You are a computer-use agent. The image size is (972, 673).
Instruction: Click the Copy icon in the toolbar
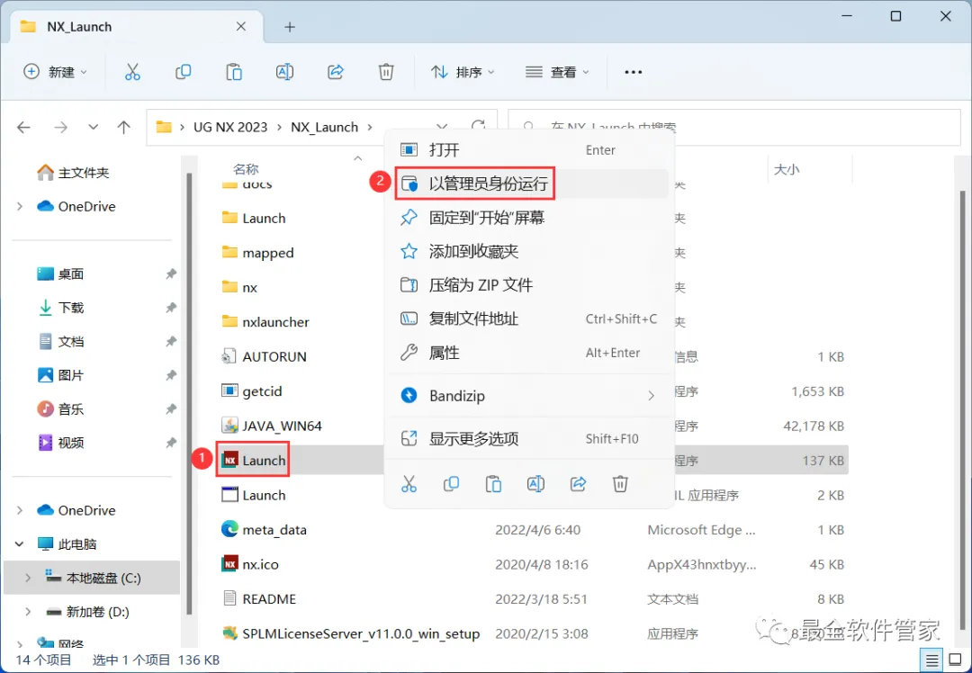tap(183, 72)
